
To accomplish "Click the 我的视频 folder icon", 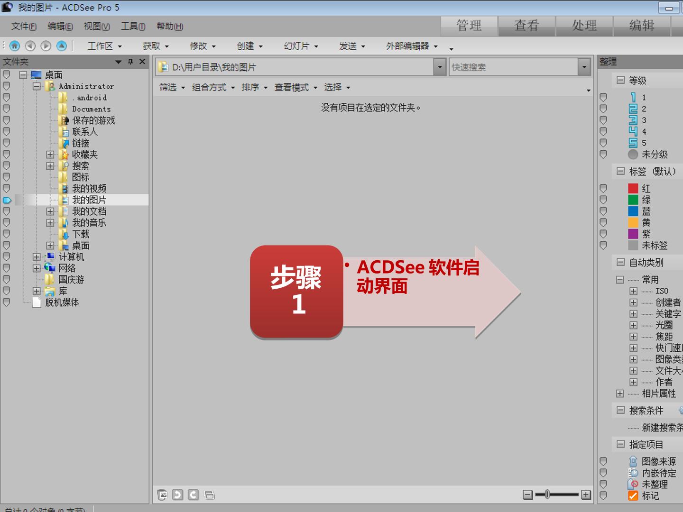I will (x=64, y=189).
